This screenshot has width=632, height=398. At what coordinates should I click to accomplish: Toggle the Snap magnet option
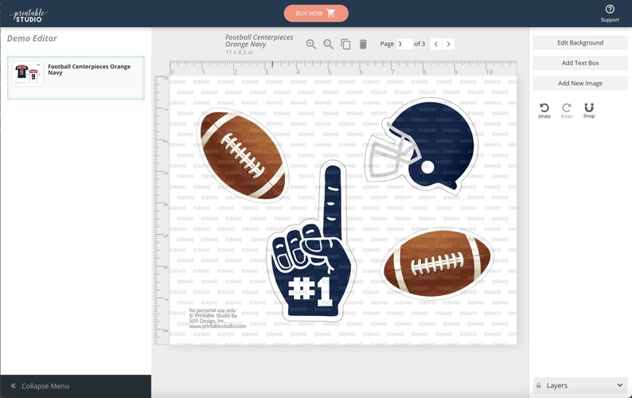coord(589,111)
